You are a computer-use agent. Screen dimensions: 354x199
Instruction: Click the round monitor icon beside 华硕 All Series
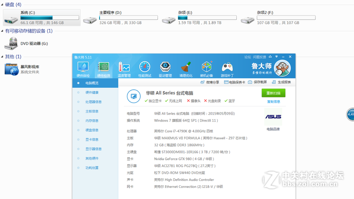point(134,96)
